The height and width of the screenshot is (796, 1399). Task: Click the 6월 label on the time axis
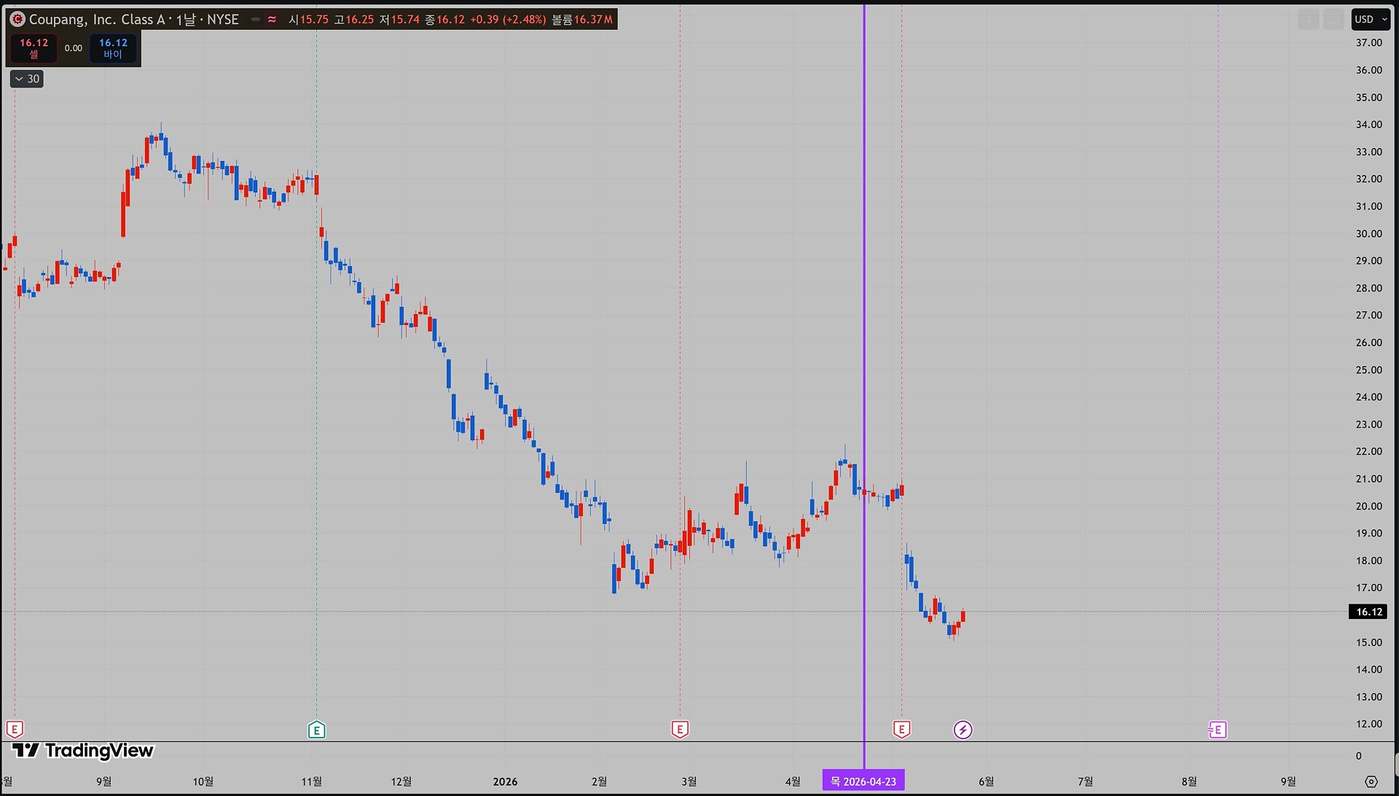[986, 782]
